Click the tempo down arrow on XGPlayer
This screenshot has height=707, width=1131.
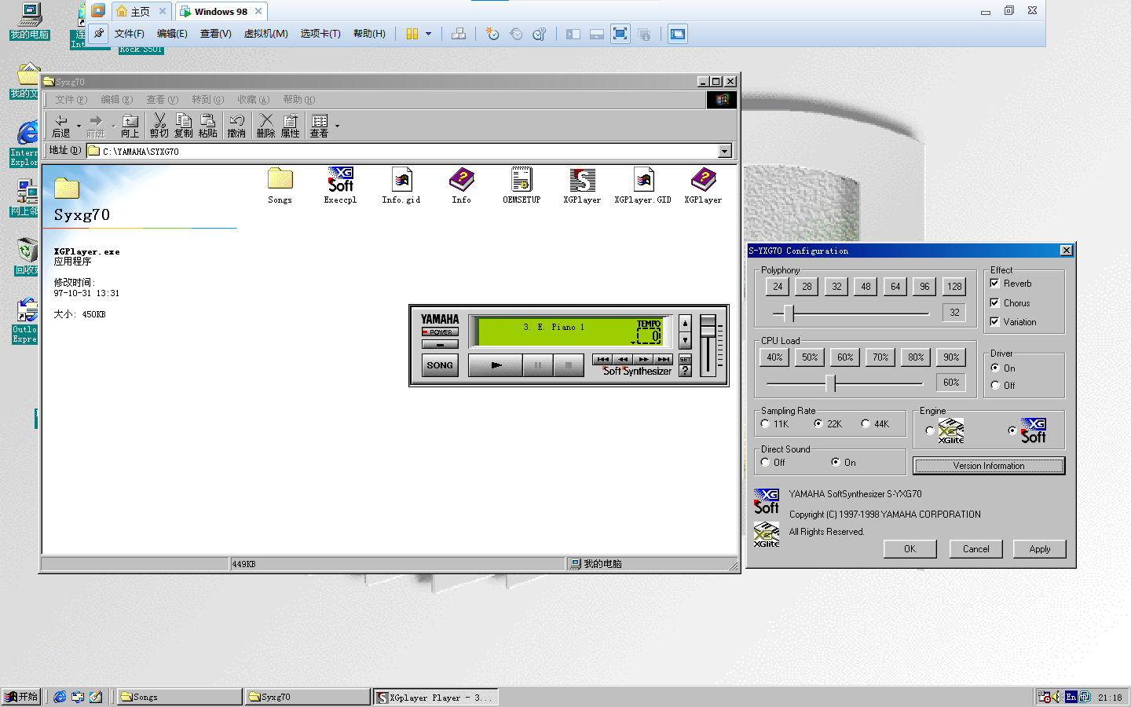(686, 340)
